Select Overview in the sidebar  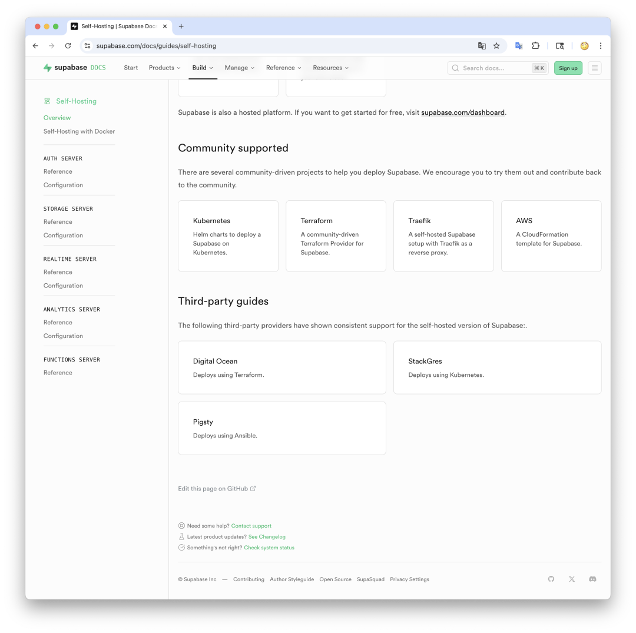click(57, 118)
